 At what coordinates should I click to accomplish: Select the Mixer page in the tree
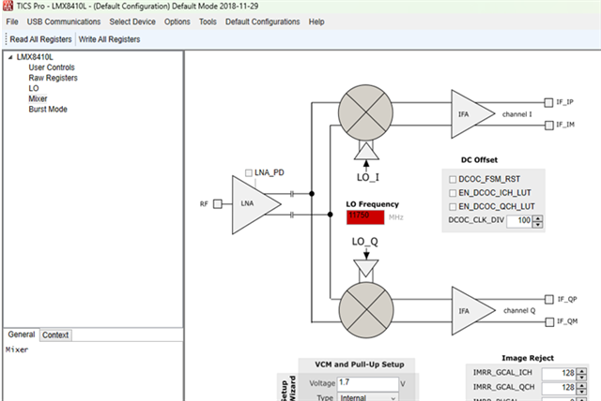[38, 99]
